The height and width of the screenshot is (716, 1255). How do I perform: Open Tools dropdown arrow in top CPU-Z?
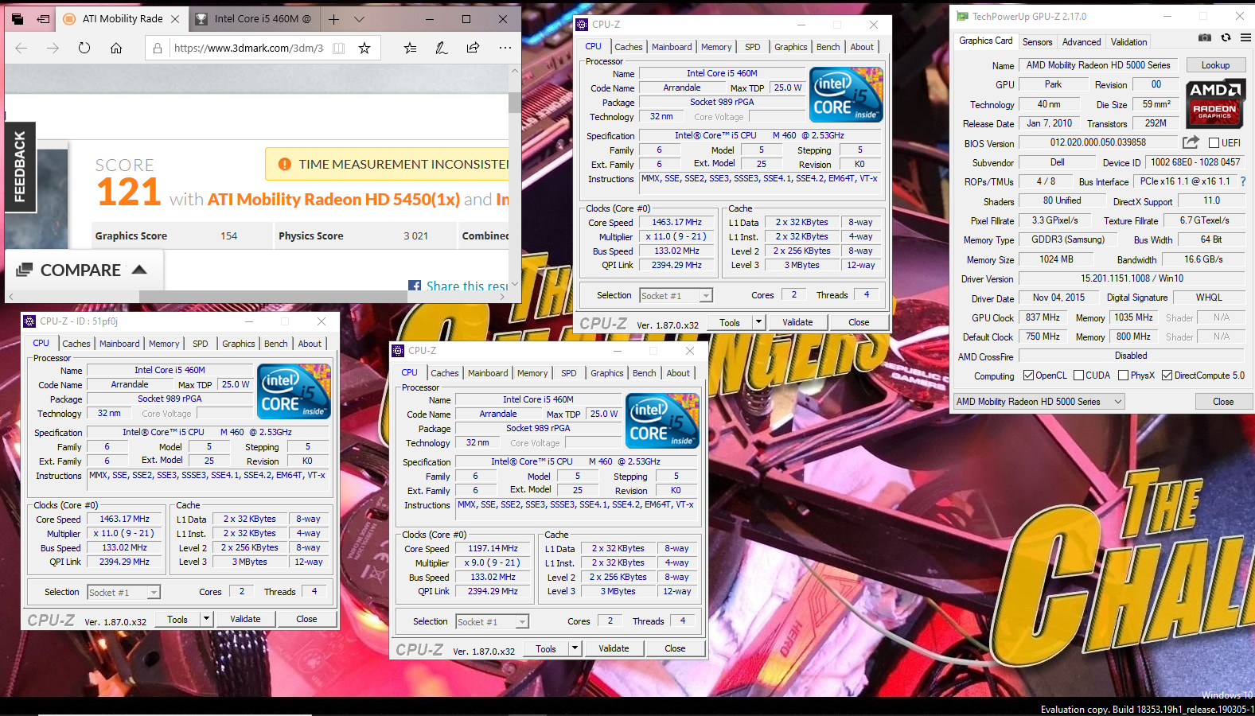tap(758, 322)
